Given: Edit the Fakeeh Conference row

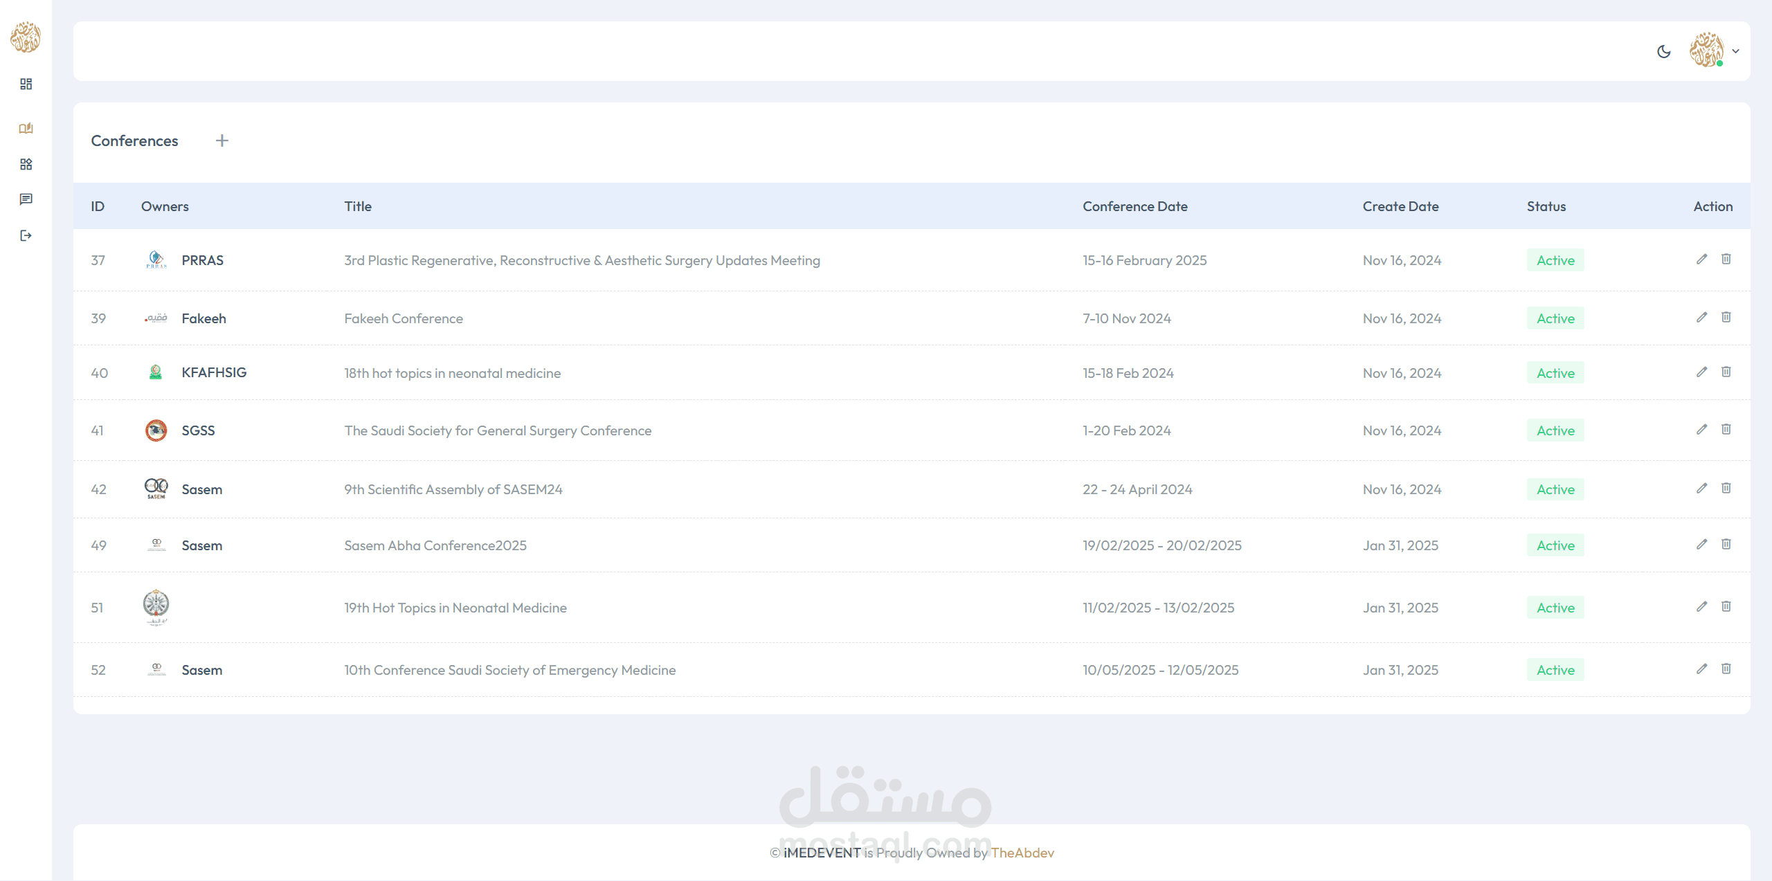Looking at the screenshot, I should (x=1701, y=317).
